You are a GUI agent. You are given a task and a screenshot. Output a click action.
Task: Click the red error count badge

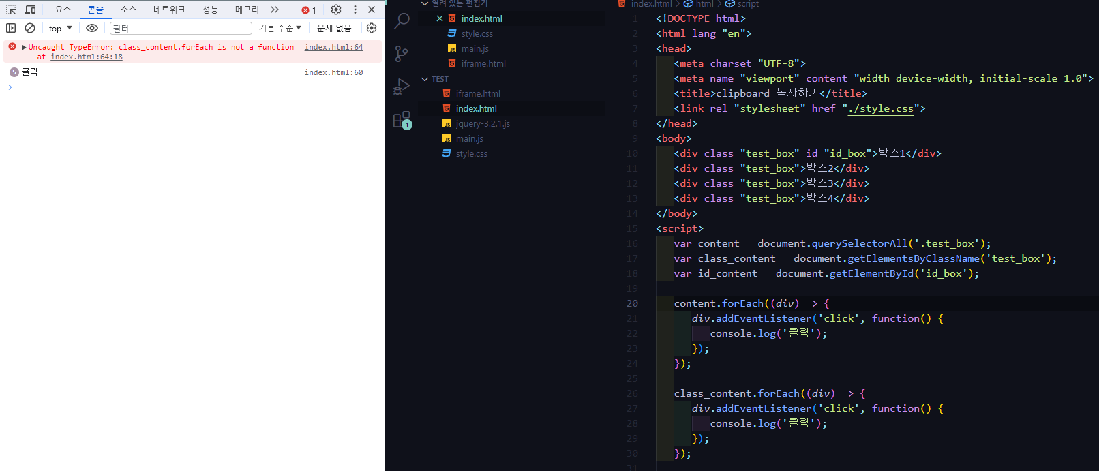coord(309,10)
